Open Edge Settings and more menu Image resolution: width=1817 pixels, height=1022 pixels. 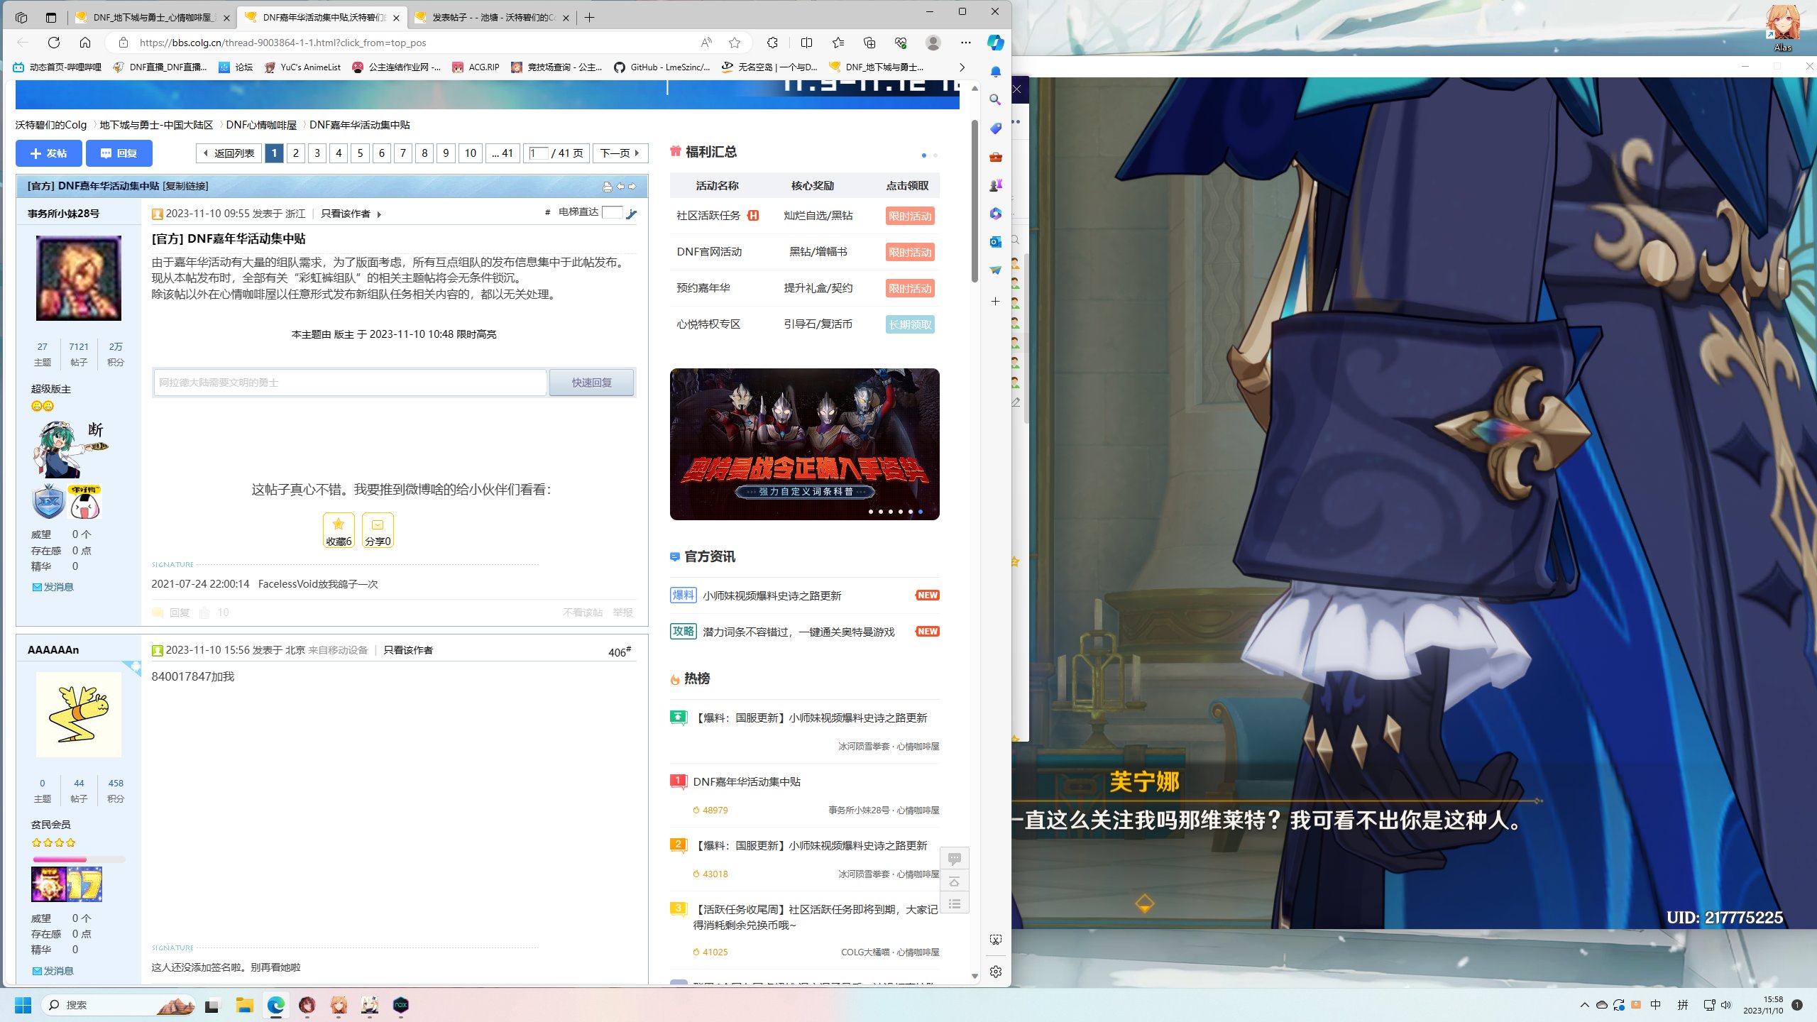966,43
